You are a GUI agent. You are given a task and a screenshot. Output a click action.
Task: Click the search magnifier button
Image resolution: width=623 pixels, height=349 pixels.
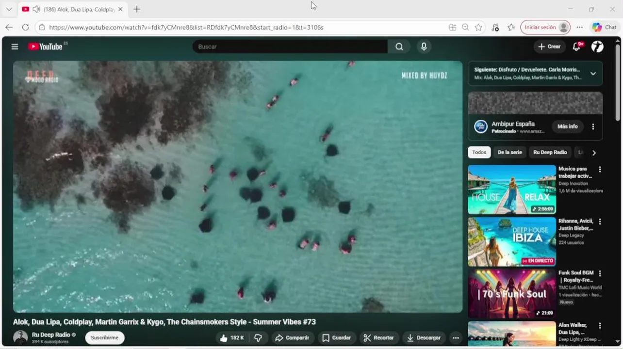(399, 47)
